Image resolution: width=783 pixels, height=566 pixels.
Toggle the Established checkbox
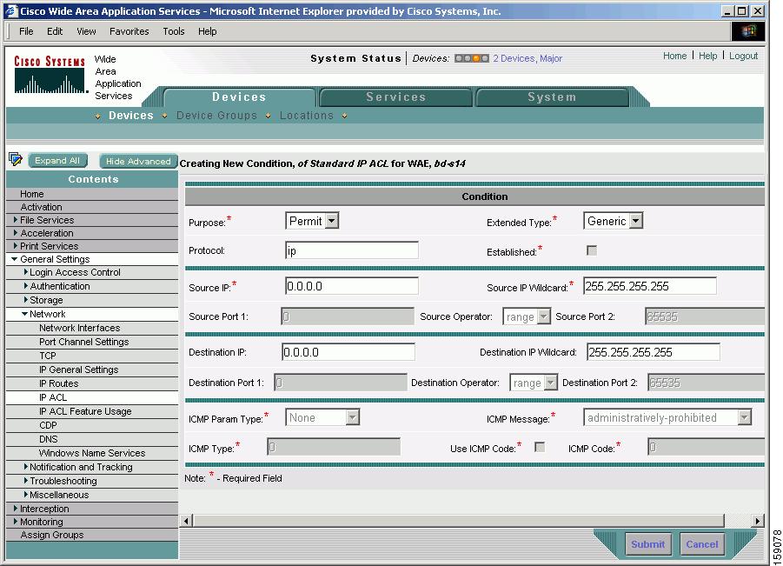[592, 250]
